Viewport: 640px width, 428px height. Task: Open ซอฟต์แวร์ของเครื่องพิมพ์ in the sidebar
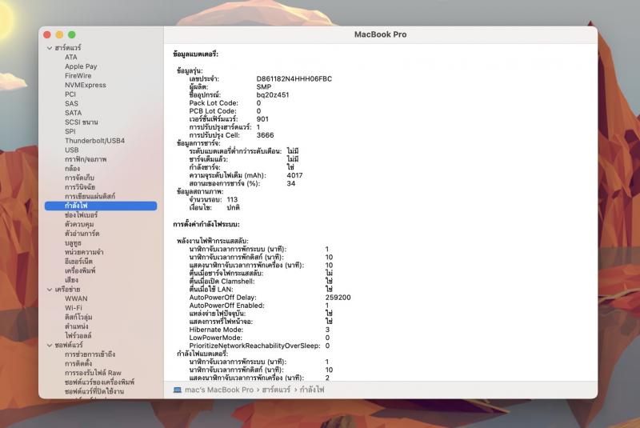(99, 382)
